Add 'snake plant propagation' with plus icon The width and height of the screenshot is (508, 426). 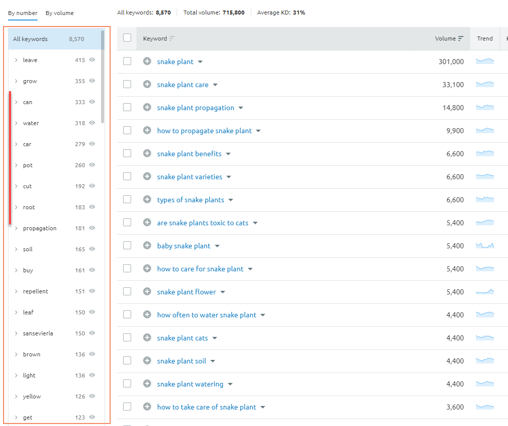pos(147,107)
